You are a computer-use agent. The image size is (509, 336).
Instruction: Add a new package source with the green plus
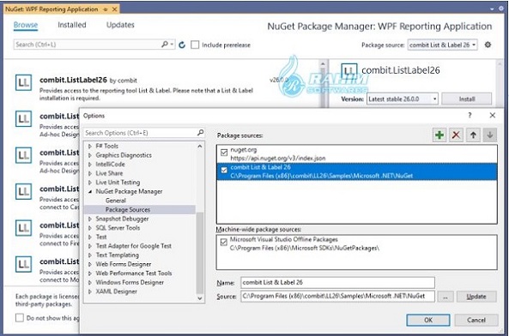439,135
